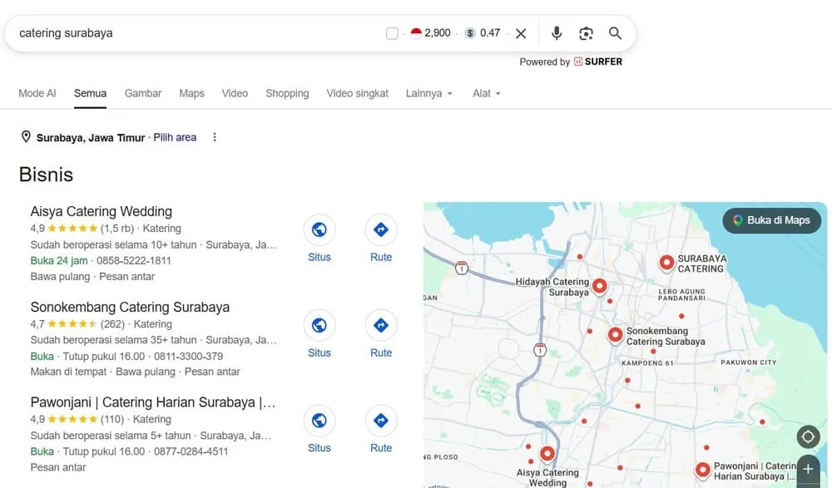
Task: Submit search with the magnifier icon
Action: tap(615, 33)
